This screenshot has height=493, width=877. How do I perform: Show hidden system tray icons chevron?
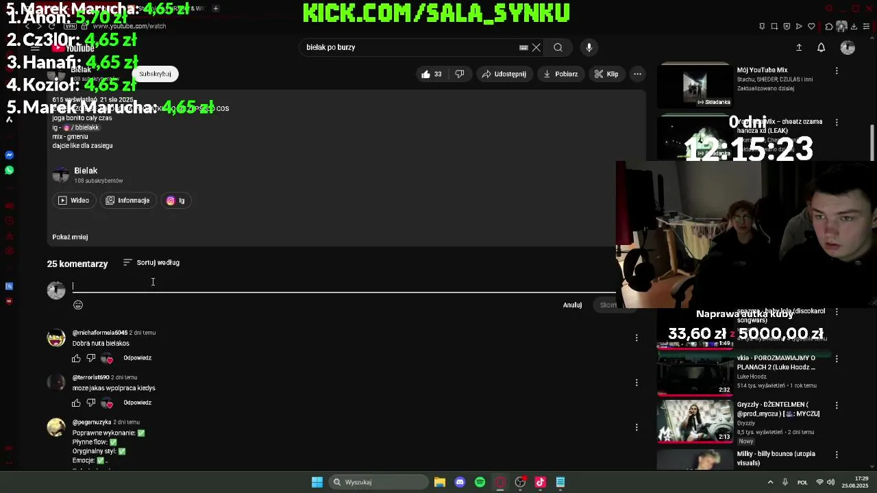[x=770, y=482]
